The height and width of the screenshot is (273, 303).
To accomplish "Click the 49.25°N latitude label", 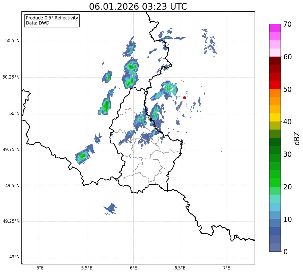I will (11, 221).
